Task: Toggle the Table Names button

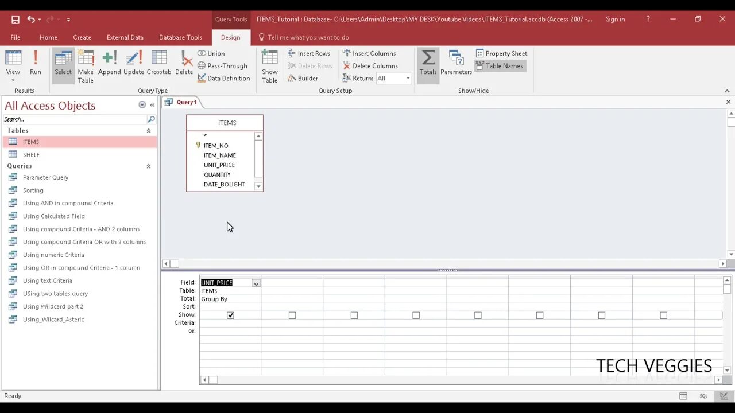Action: pos(500,66)
